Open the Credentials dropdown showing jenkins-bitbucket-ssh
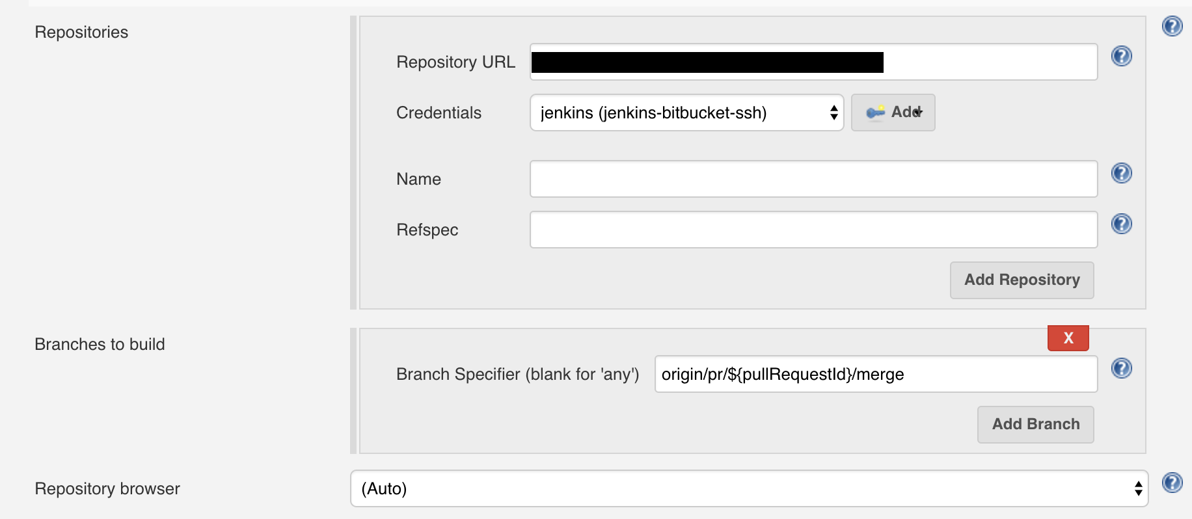 [x=686, y=113]
